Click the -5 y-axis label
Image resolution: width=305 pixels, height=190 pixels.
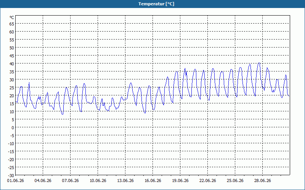tap(12, 136)
